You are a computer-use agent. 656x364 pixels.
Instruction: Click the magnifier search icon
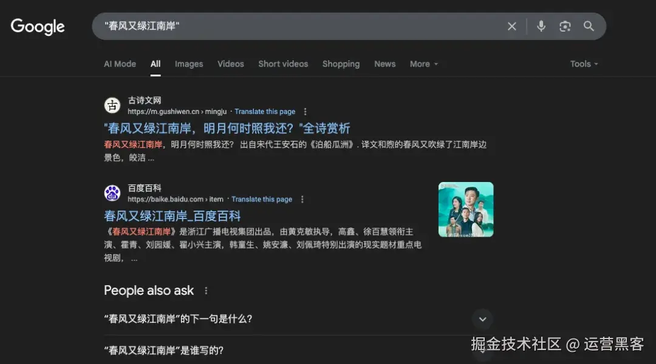[x=589, y=26]
